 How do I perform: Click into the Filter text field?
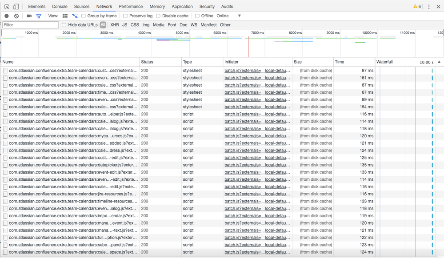(30, 25)
